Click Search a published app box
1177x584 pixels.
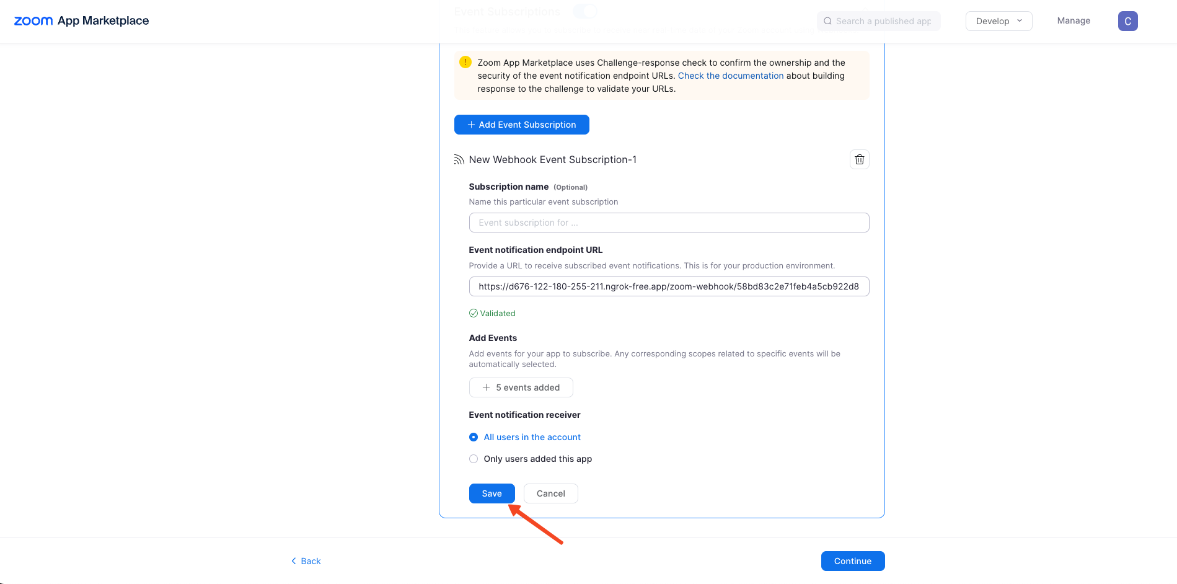point(878,21)
